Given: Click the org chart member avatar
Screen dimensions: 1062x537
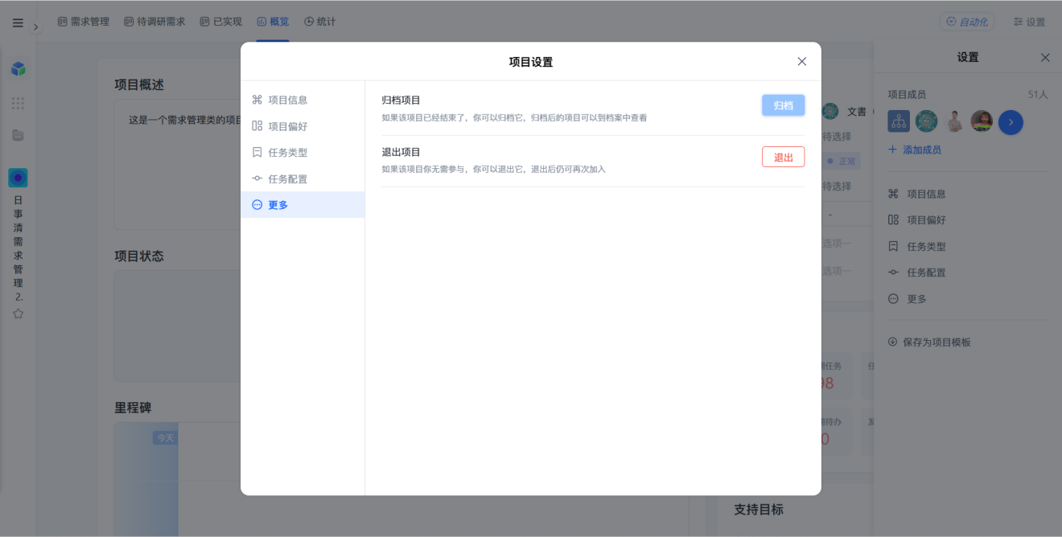Looking at the screenshot, I should [899, 121].
